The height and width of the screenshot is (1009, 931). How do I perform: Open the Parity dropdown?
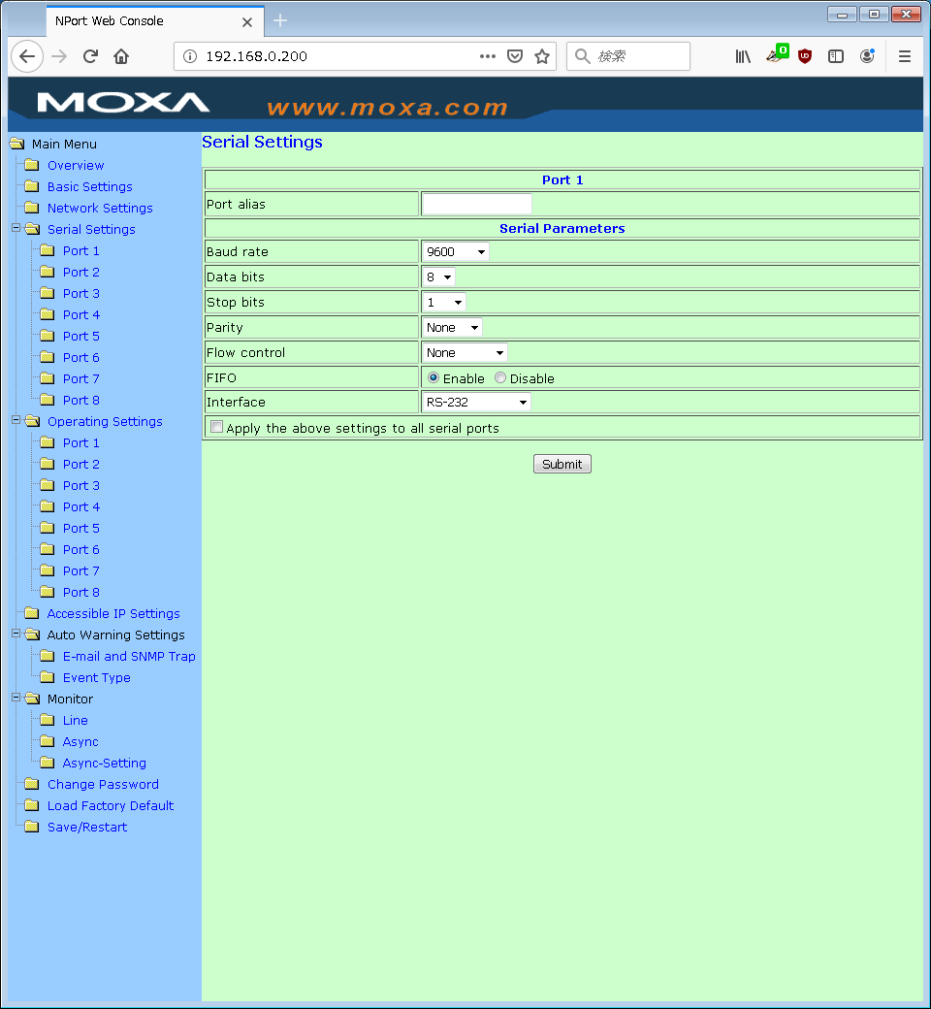(x=452, y=328)
